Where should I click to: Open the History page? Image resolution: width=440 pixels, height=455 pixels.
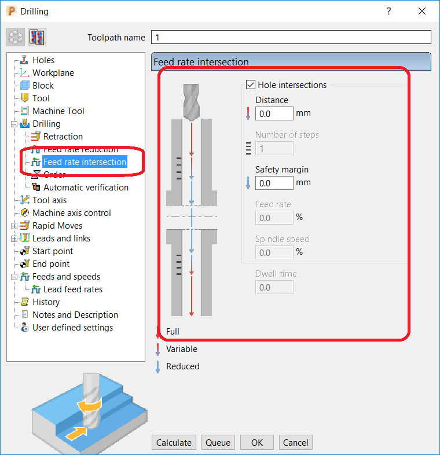(46, 302)
